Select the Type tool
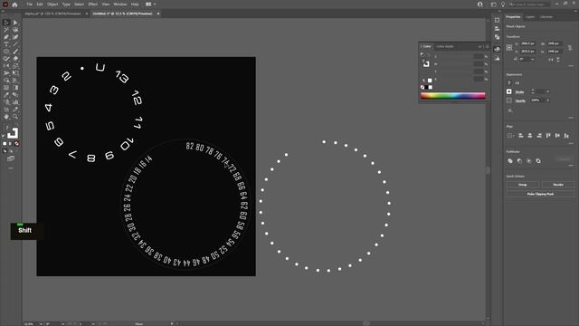 (x=6, y=44)
